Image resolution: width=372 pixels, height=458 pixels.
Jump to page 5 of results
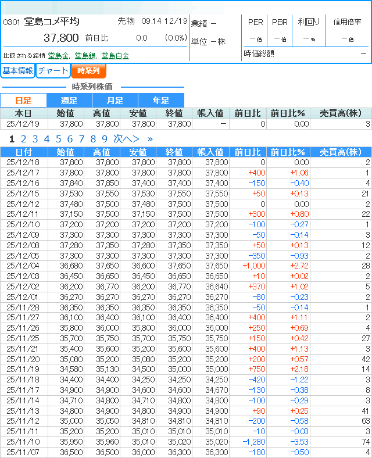tap(58, 139)
